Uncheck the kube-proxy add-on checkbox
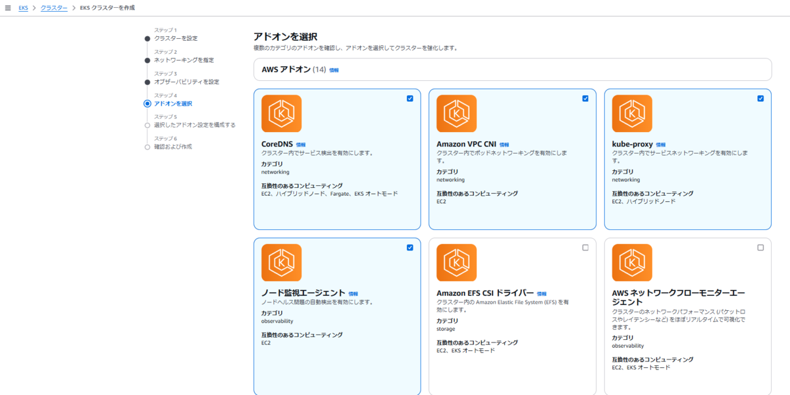Screen dimensions: 790x395 (760, 99)
